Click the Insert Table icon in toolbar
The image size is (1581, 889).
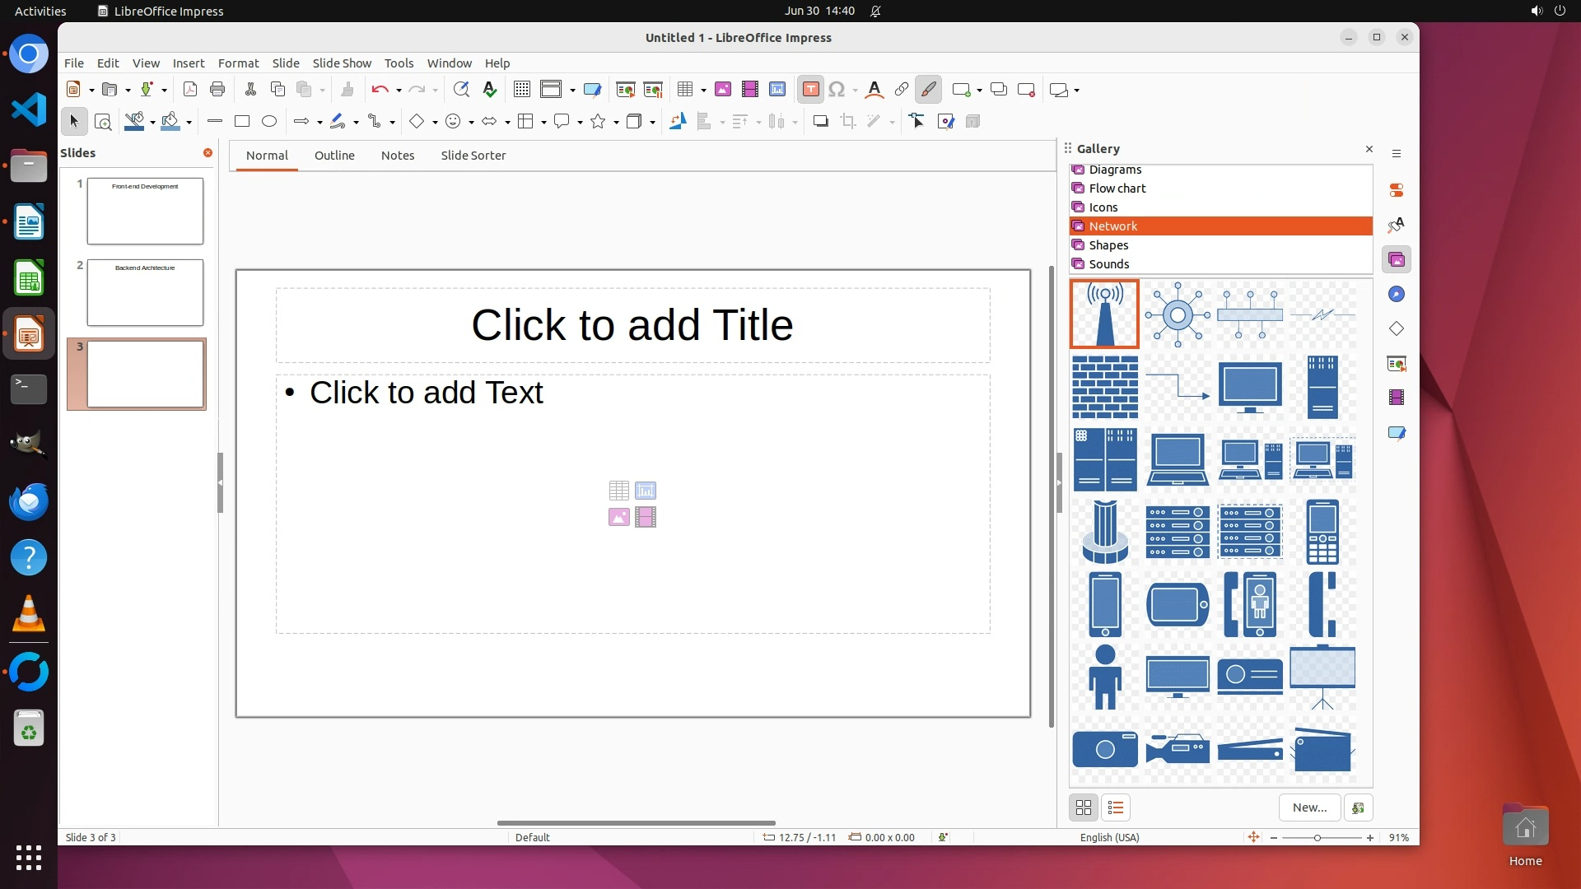coord(684,90)
